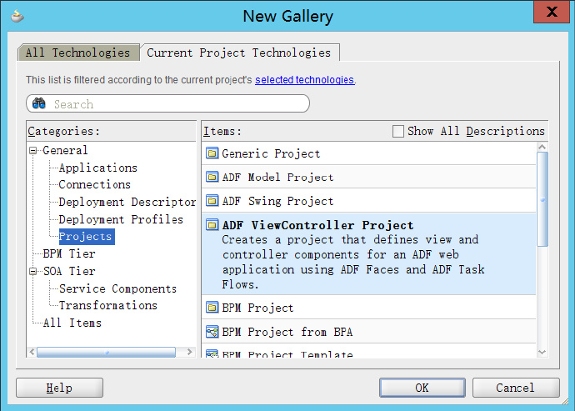
Task: Click the ADF Model Project icon
Action: tap(212, 177)
